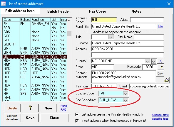
Task: Select the highlighted GU row
Action: click(x=35, y=57)
